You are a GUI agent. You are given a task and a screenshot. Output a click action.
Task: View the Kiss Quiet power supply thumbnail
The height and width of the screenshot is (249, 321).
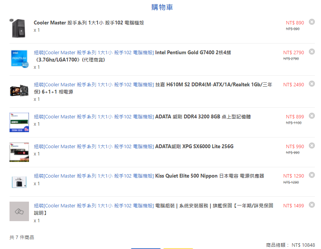click(x=19, y=182)
